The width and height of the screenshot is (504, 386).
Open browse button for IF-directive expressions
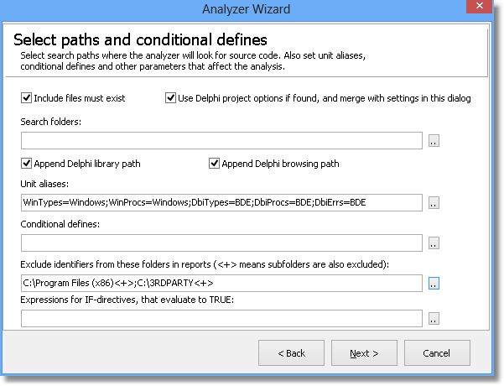pyautogui.click(x=434, y=319)
